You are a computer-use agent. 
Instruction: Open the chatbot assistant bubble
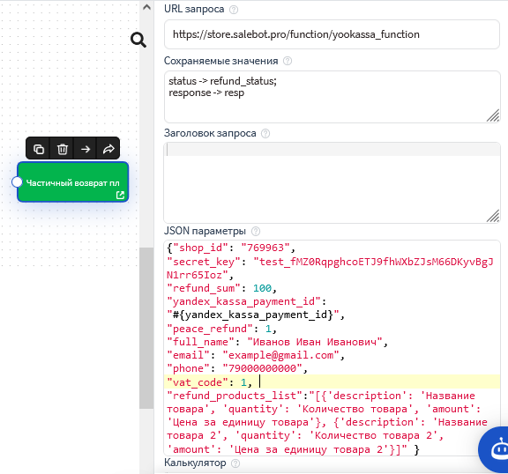click(494, 449)
